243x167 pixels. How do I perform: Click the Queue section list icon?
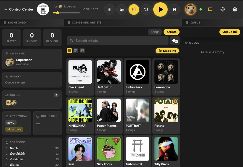pyautogui.click(x=186, y=43)
